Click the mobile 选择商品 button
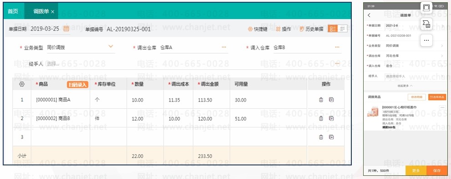Viewport: 451px width, 179px height. 437,97
